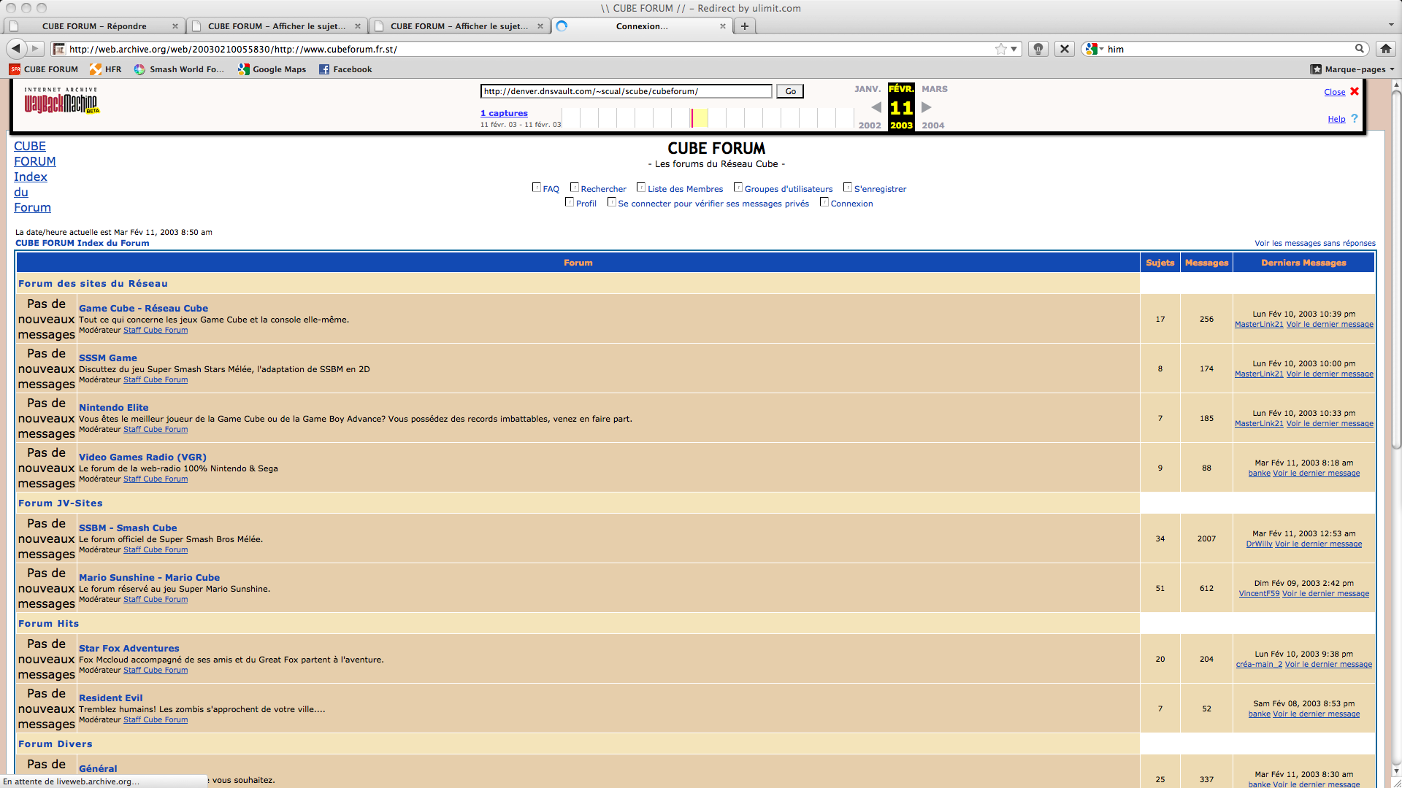Click the 'Sujets' column header
1402x788 pixels.
click(1160, 263)
